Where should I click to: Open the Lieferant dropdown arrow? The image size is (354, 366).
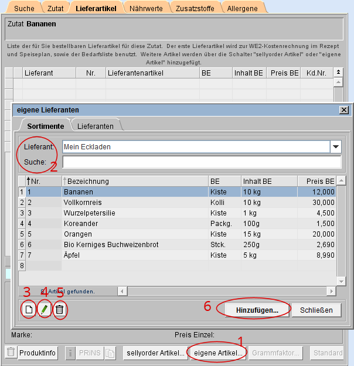336,146
